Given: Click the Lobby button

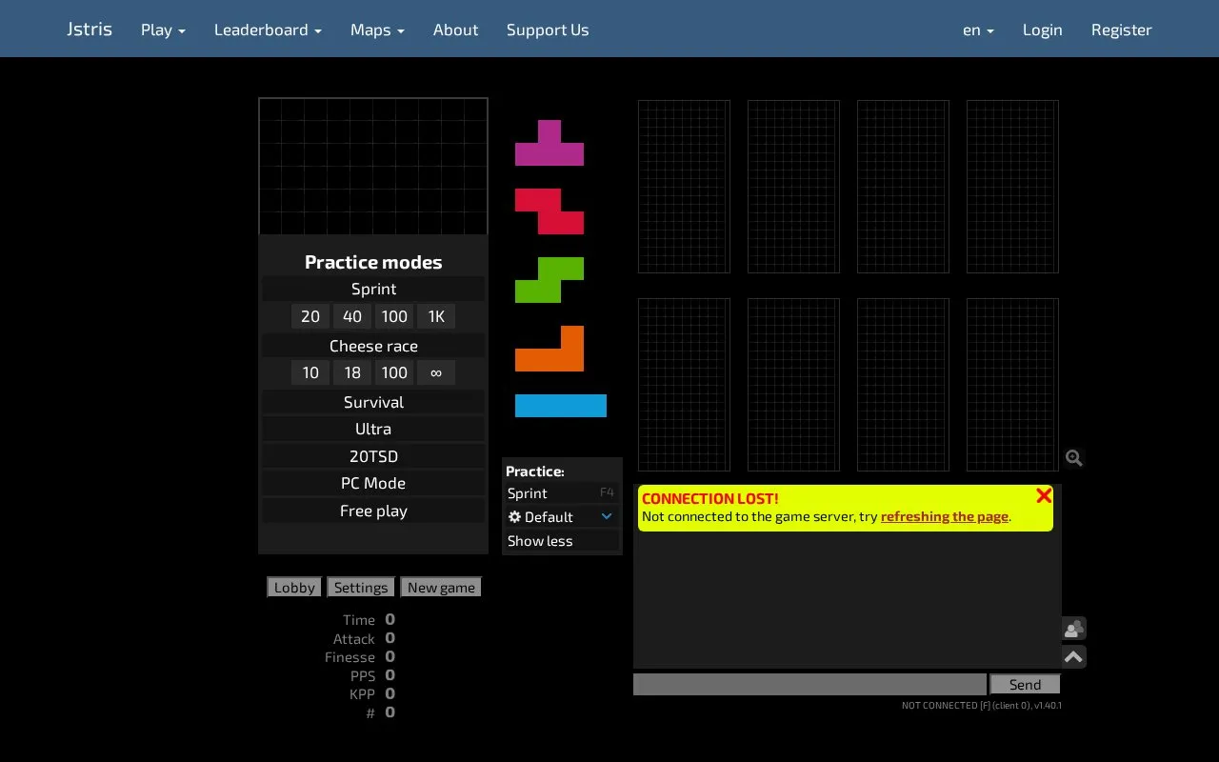Looking at the screenshot, I should point(294,588).
